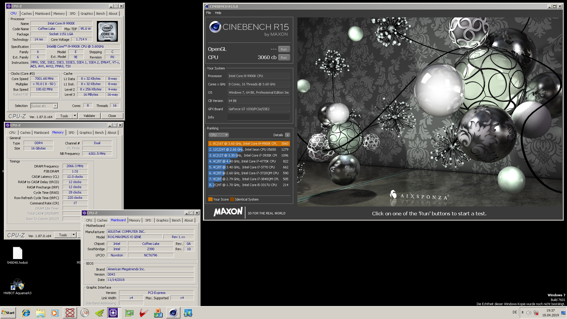Click the red swoosh taskbar icon
The image size is (567, 319).
[144, 313]
